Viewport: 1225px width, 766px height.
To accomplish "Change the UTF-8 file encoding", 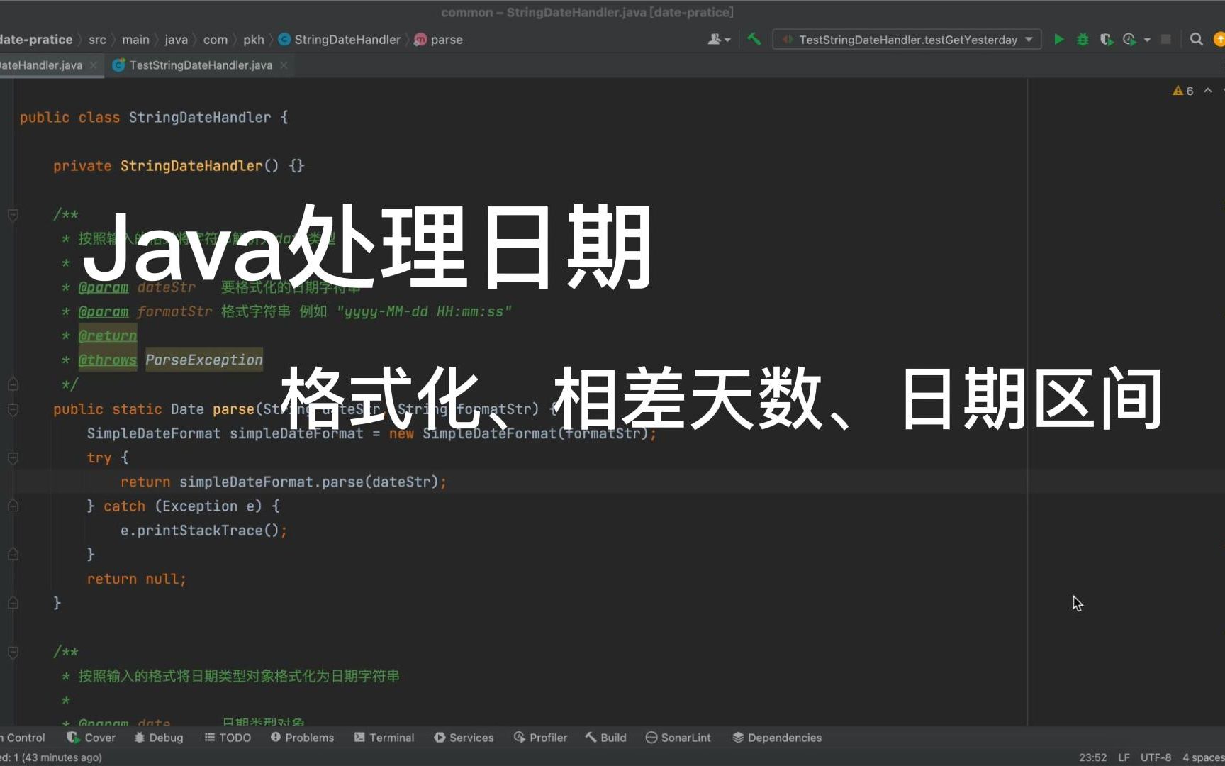I will [1156, 757].
